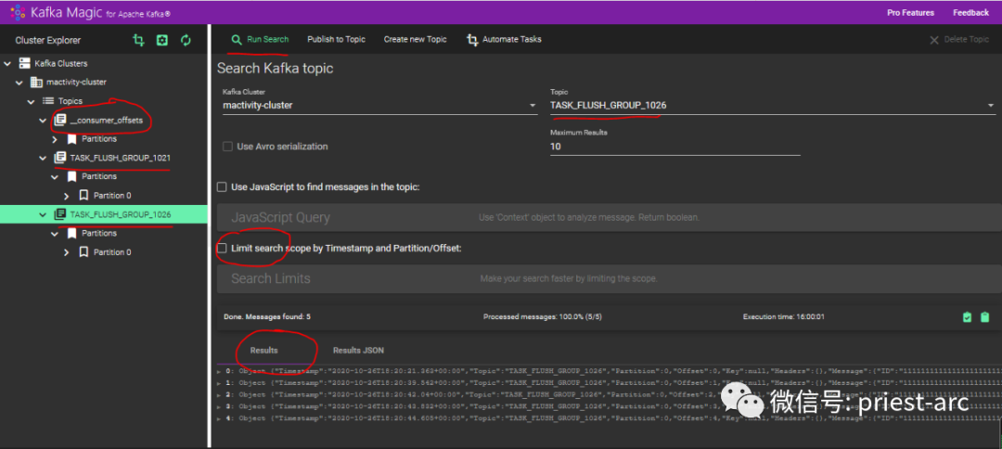
Task: Click the clipboard-with-checkmark icon above results
Action: [967, 317]
